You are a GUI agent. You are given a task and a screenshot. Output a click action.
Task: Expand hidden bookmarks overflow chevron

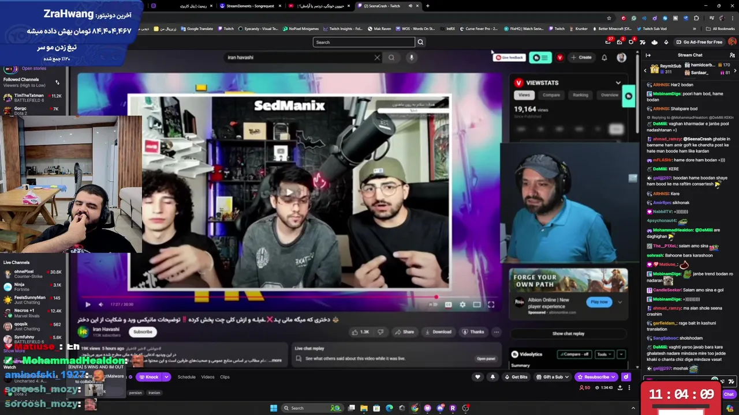coord(695,29)
